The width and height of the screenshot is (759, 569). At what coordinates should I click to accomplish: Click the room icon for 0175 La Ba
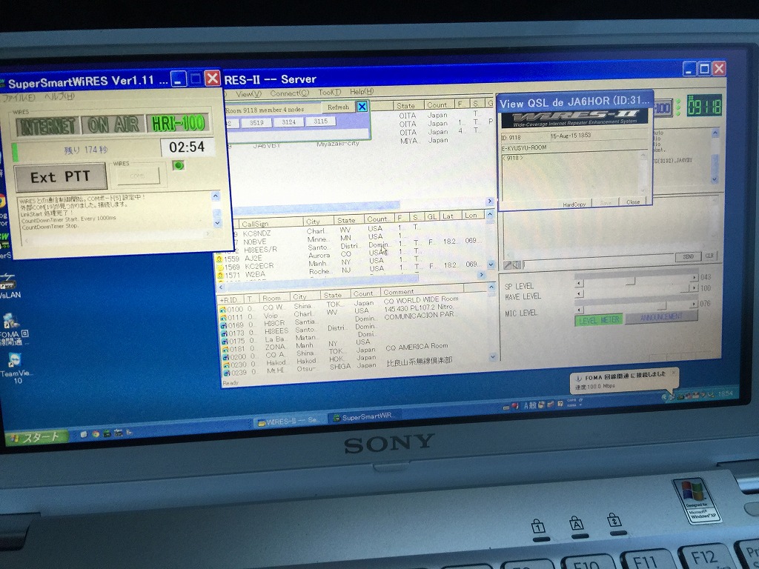[x=225, y=341]
